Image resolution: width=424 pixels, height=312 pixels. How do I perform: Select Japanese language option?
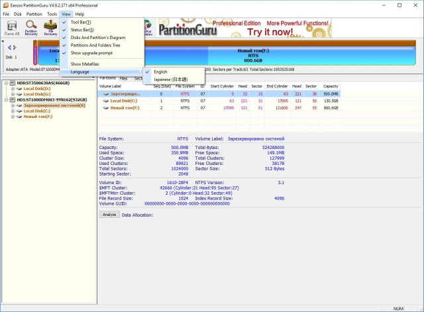[172, 79]
